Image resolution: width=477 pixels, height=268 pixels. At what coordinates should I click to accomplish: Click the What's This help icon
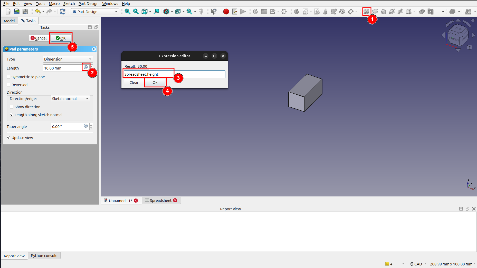pyautogui.click(x=213, y=12)
